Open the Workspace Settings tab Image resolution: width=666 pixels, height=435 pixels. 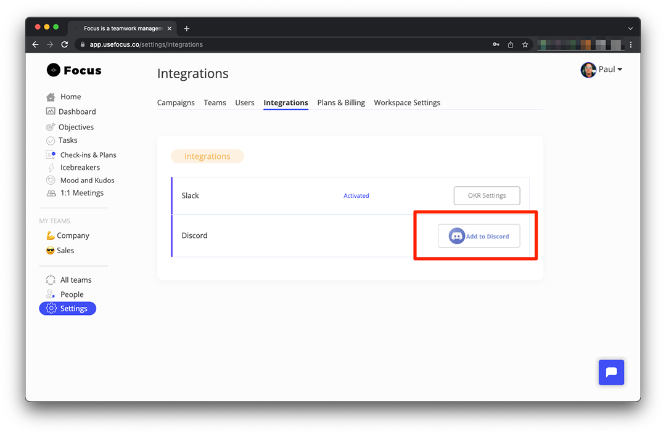pyautogui.click(x=407, y=103)
